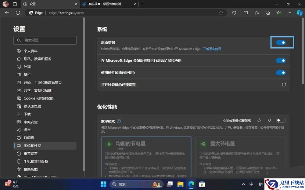This screenshot has height=190, width=305.
Task: Toggle the 启动增强 switch
Action: tap(281, 42)
